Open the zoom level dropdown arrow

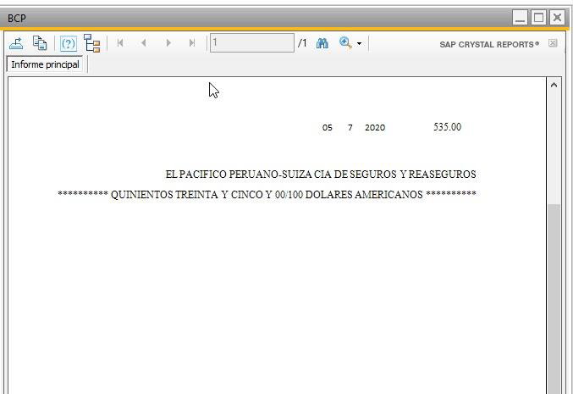click(359, 44)
